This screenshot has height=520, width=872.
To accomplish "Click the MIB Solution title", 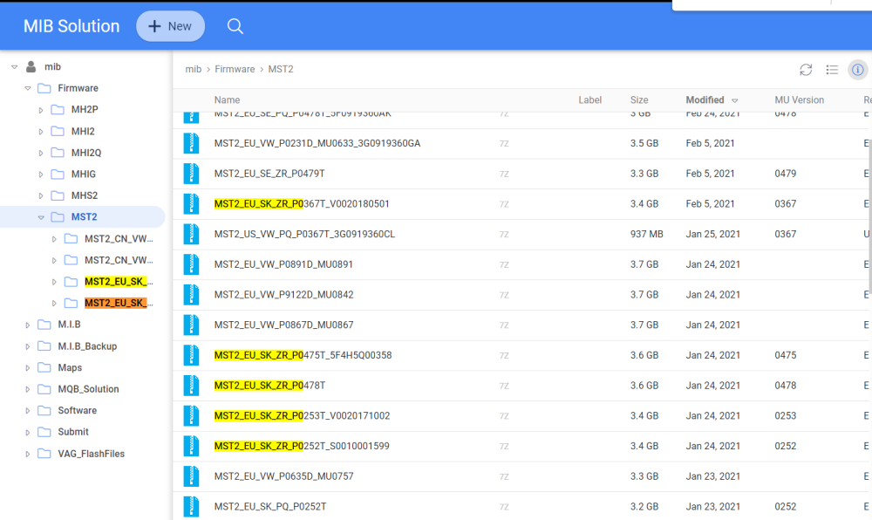I will pos(72,26).
